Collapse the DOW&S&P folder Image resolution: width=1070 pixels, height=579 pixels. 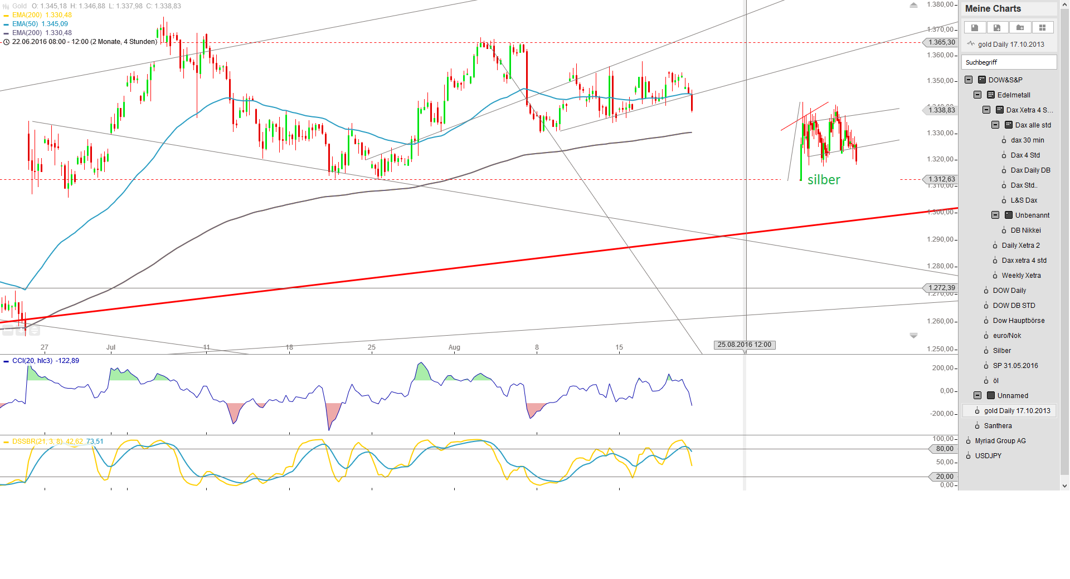click(969, 80)
